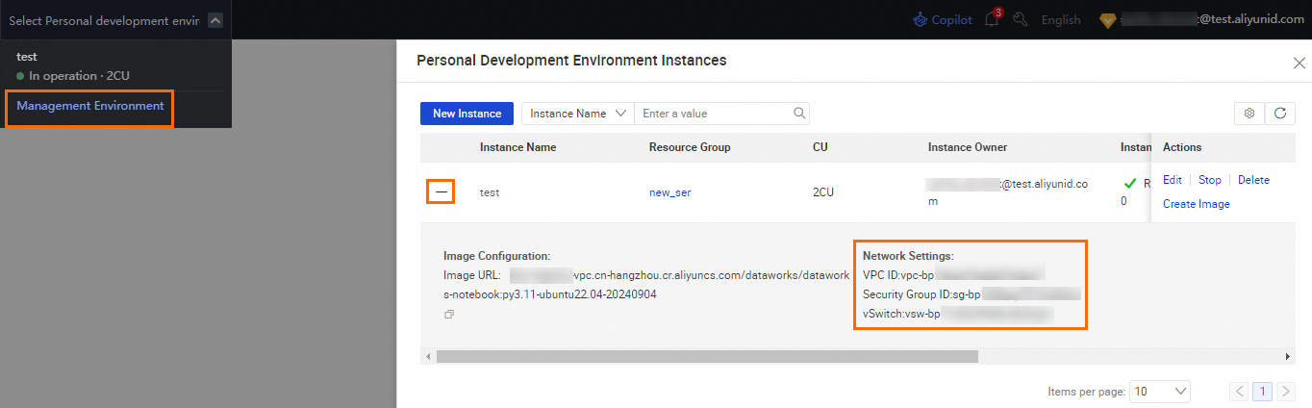Close the Instances panel
1312x408 pixels.
click(x=1299, y=63)
